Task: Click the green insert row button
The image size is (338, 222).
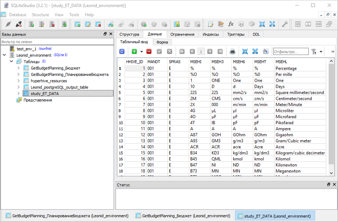Action: click(135, 52)
